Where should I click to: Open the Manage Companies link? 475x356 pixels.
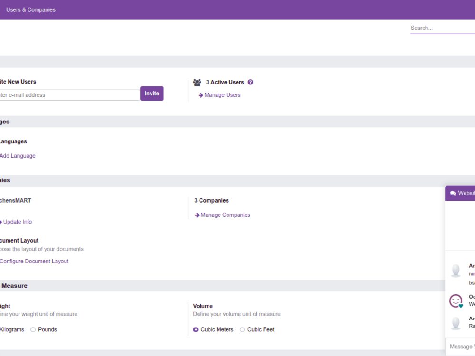pos(225,215)
